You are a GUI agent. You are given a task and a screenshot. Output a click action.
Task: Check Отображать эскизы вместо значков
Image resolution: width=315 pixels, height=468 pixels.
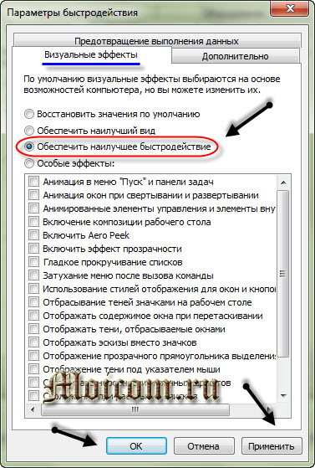click(33, 342)
